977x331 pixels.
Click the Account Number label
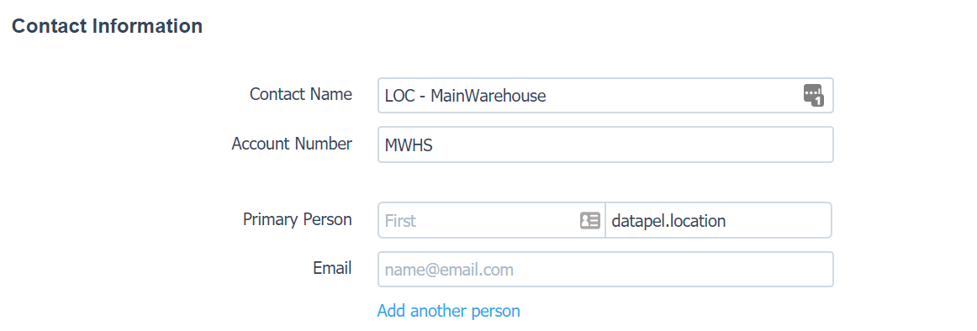(x=292, y=144)
